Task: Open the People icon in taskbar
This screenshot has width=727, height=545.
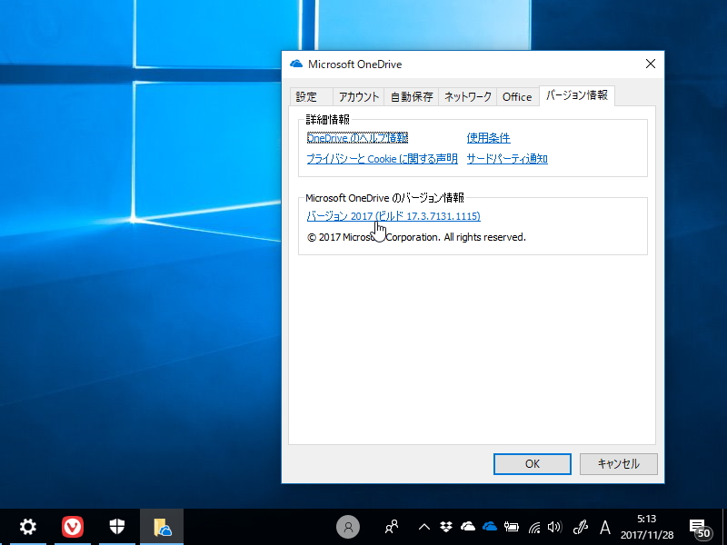Action: (x=392, y=527)
